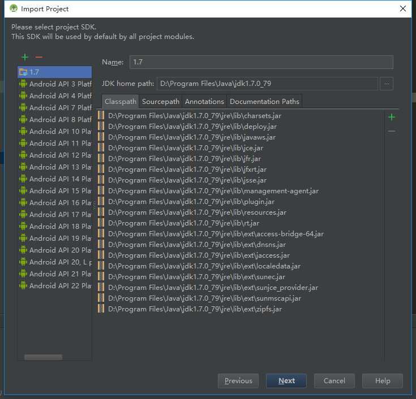Open Help for Import Project

point(383,381)
